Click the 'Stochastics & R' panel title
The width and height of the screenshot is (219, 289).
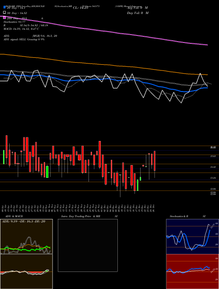coord(179,216)
